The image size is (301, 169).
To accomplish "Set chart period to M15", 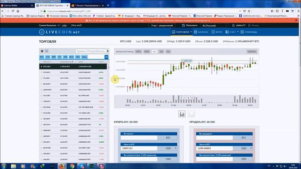I will [x=138, y=52].
